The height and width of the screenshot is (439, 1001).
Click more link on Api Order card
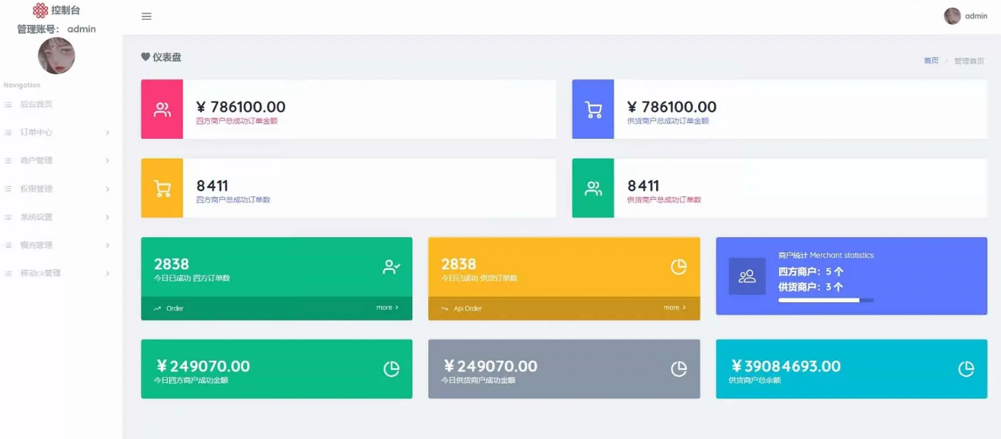pyautogui.click(x=675, y=308)
